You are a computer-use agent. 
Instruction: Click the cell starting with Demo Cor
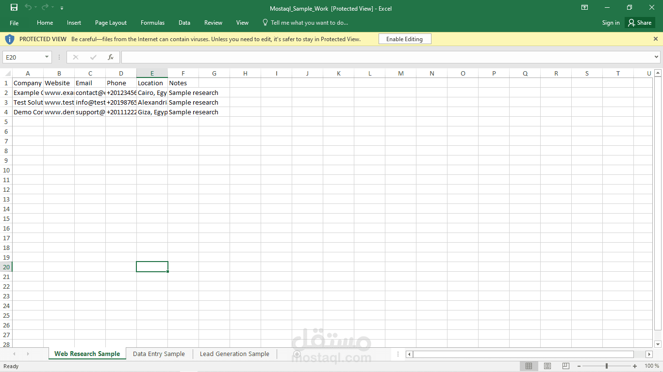(x=28, y=112)
